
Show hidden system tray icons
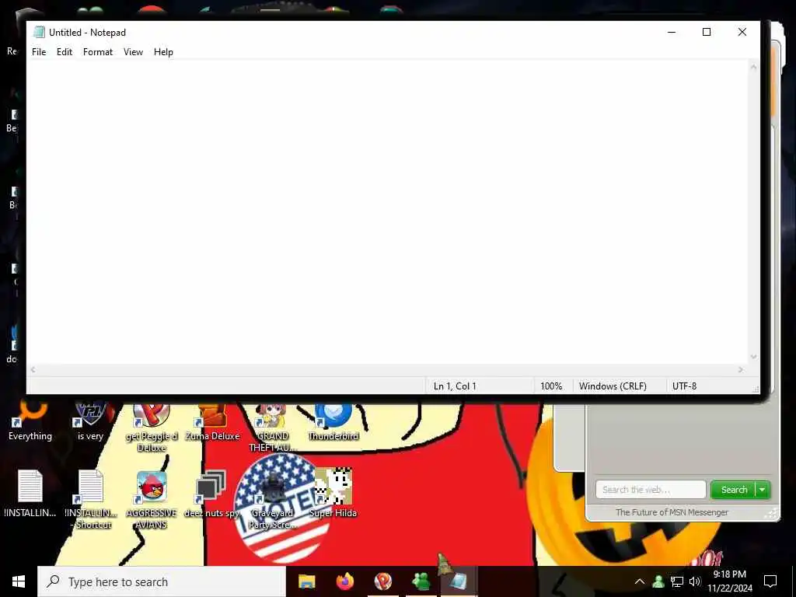640,581
